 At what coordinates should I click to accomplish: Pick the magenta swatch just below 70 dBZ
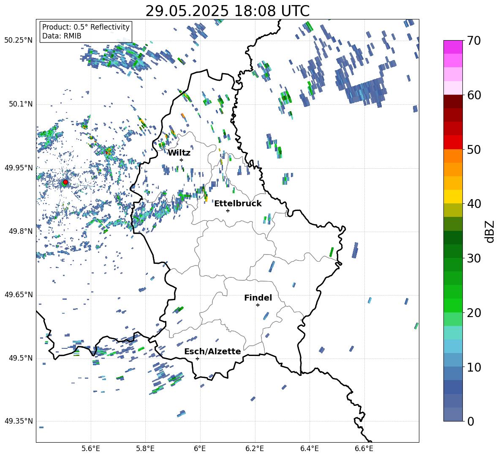click(453, 47)
